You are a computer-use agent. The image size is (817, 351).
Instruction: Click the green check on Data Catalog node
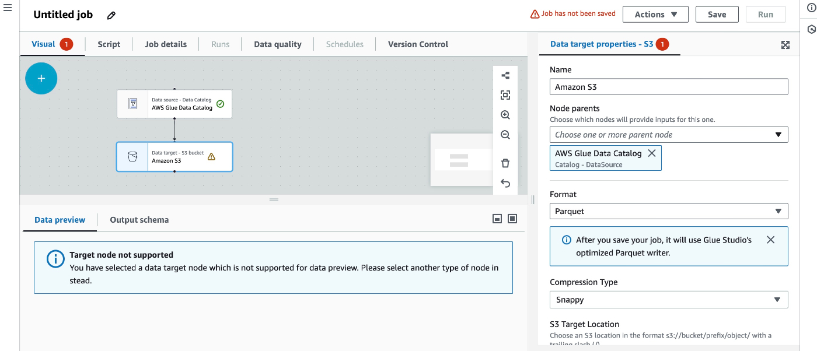(x=220, y=104)
